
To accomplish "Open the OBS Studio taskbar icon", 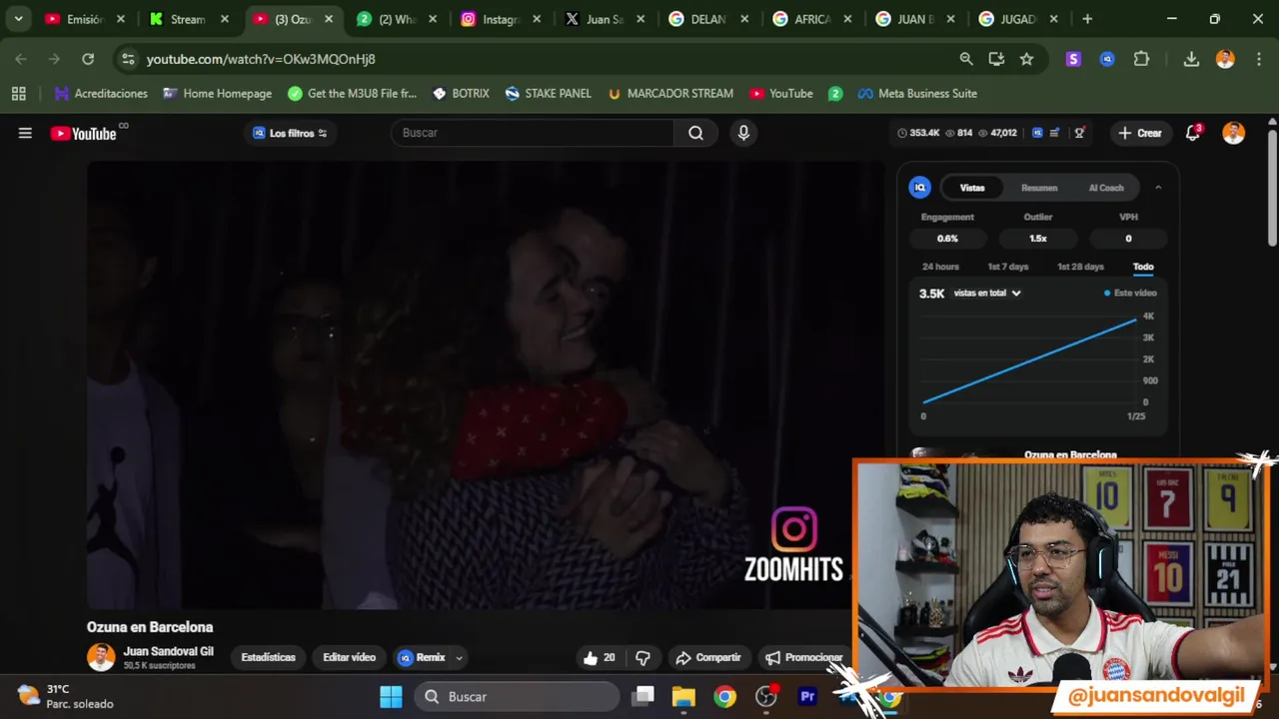I will (766, 696).
